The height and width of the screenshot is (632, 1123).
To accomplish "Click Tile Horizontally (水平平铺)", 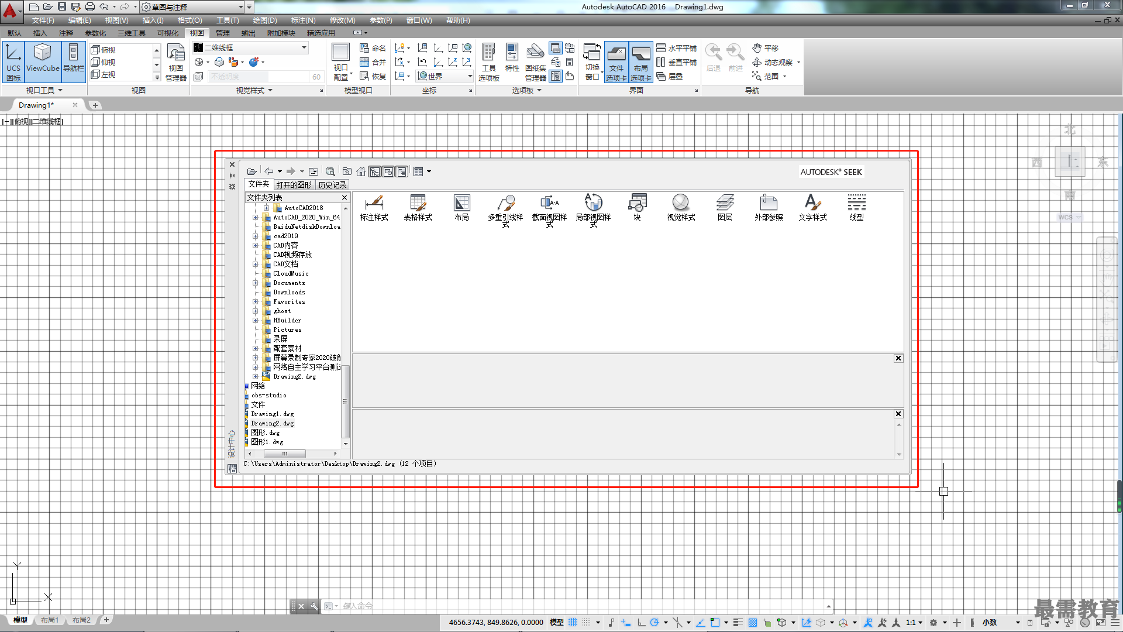I will click(x=677, y=48).
